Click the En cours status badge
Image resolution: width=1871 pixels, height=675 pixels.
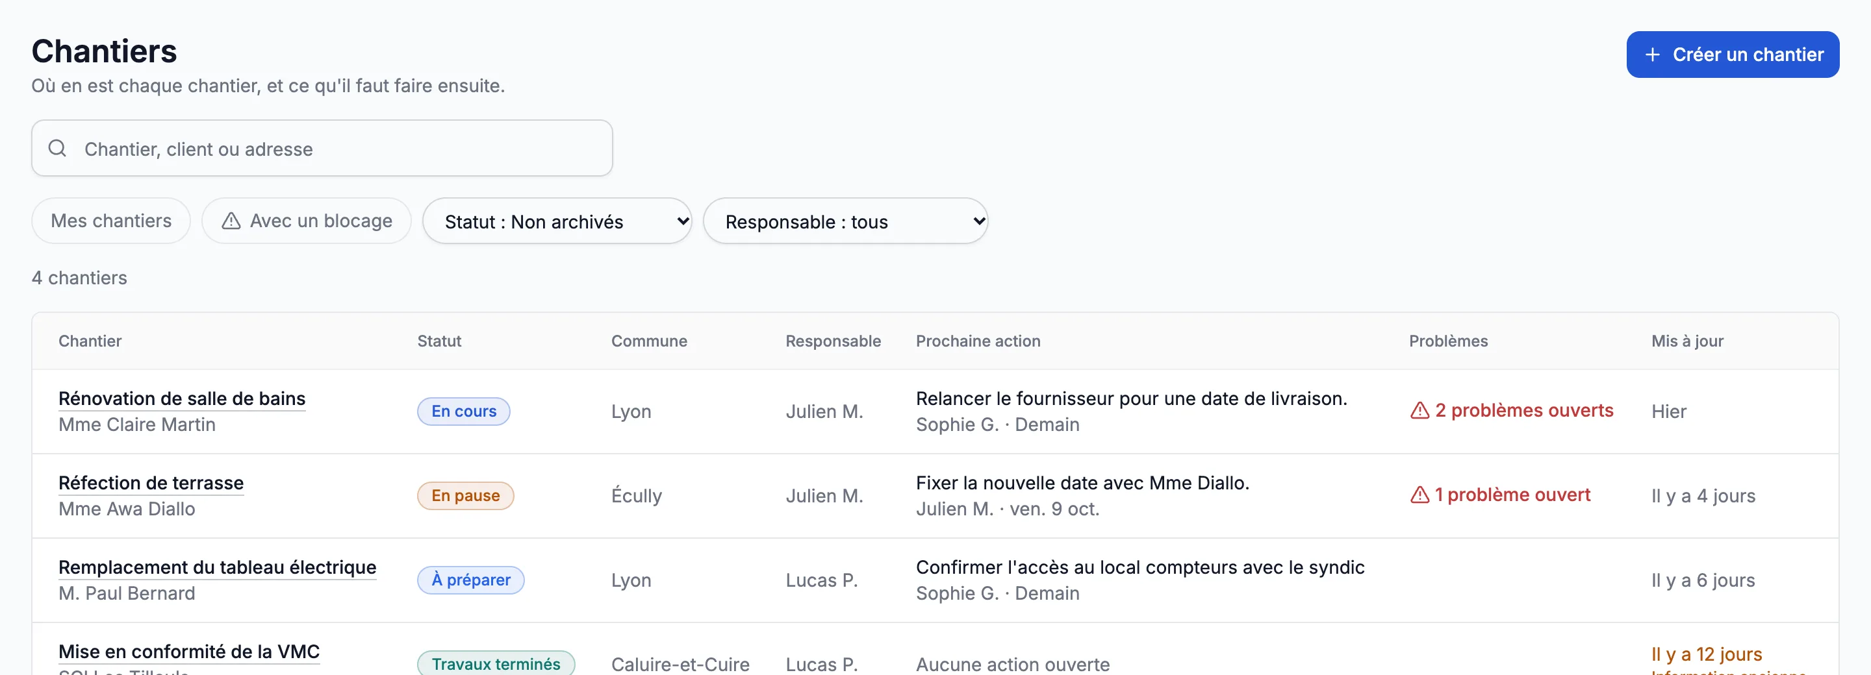463,411
